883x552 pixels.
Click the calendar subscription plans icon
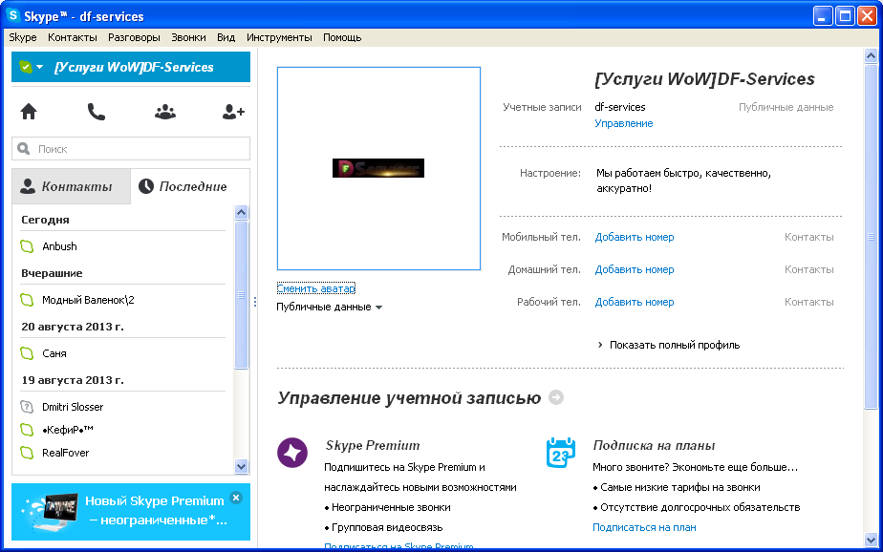tap(560, 453)
